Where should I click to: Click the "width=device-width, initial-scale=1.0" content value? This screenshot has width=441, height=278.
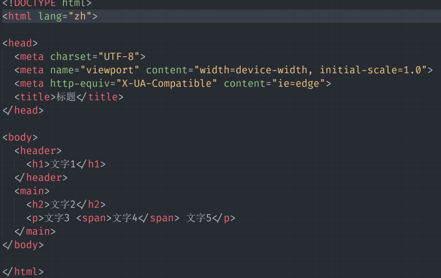point(310,70)
